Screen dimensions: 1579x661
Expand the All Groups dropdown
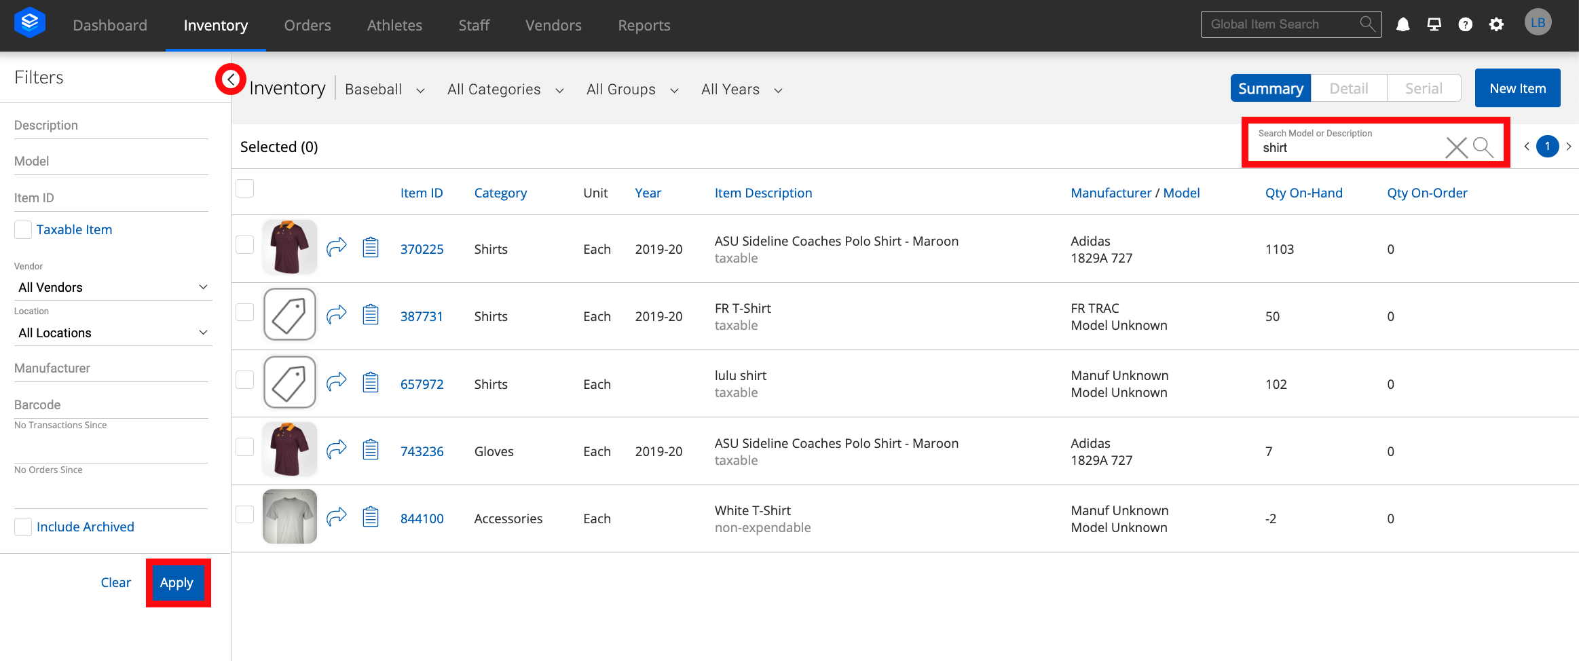pos(633,90)
